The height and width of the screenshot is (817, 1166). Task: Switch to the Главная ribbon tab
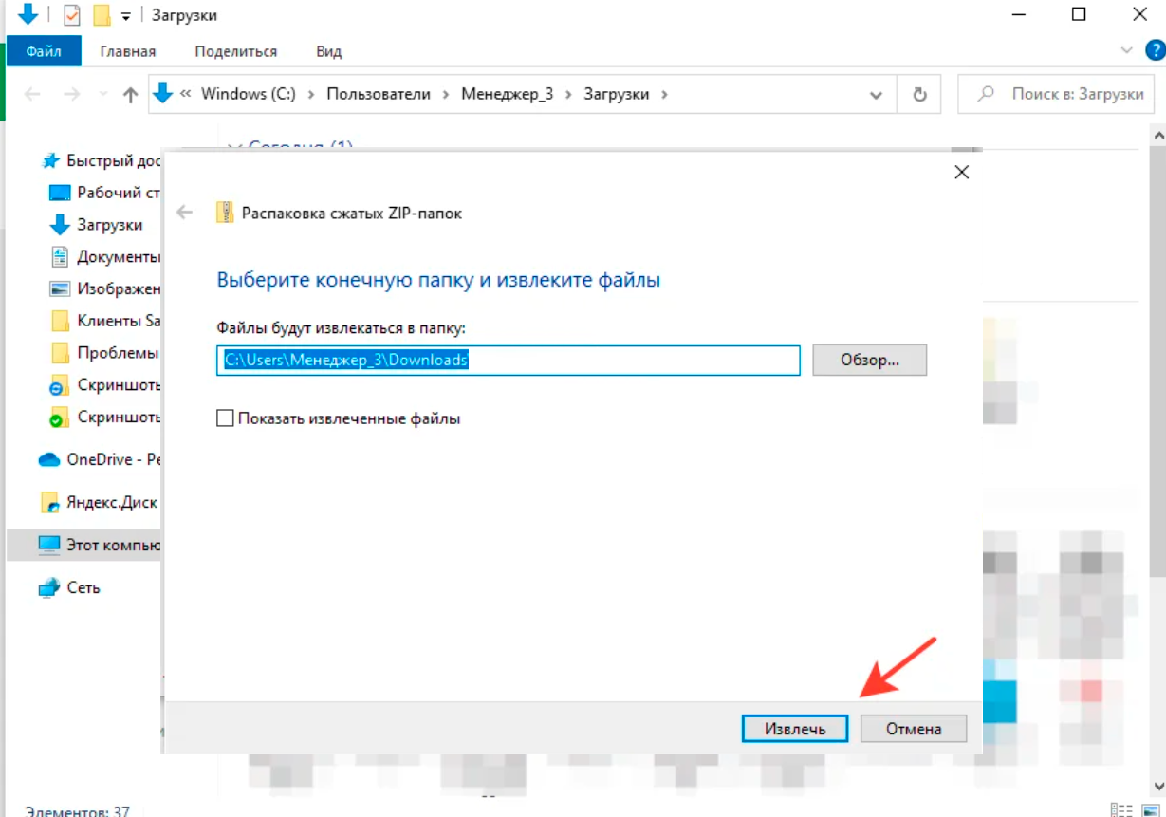coord(128,51)
